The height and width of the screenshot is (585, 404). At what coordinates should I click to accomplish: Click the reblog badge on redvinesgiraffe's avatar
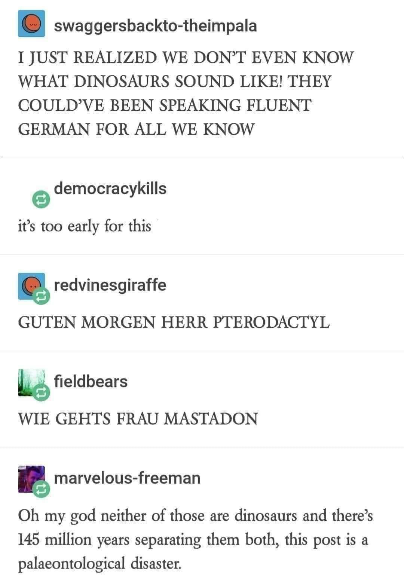click(41, 297)
